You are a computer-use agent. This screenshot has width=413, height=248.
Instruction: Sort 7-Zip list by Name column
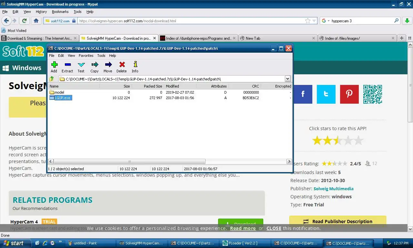pos(74,86)
